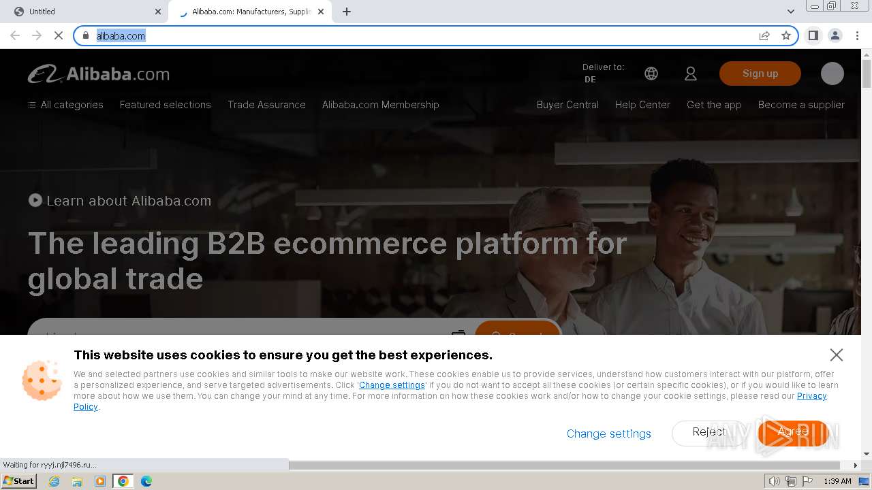The image size is (872, 490).
Task: Share this page icon in address bar
Action: (764, 35)
